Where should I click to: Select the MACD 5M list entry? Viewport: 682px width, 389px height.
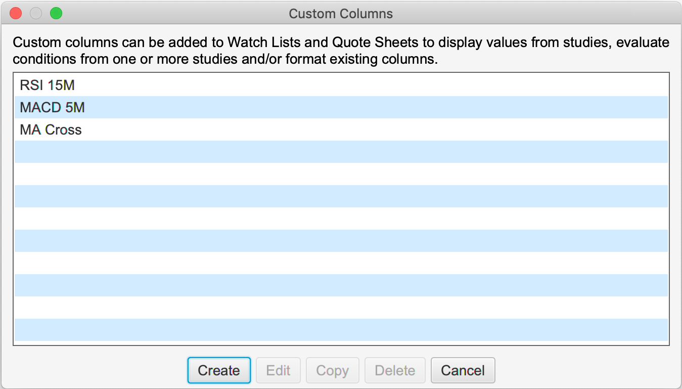tap(52, 107)
